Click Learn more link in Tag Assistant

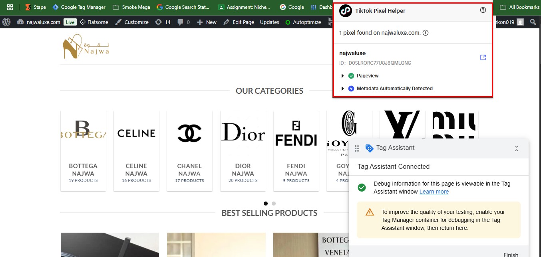[434, 192]
